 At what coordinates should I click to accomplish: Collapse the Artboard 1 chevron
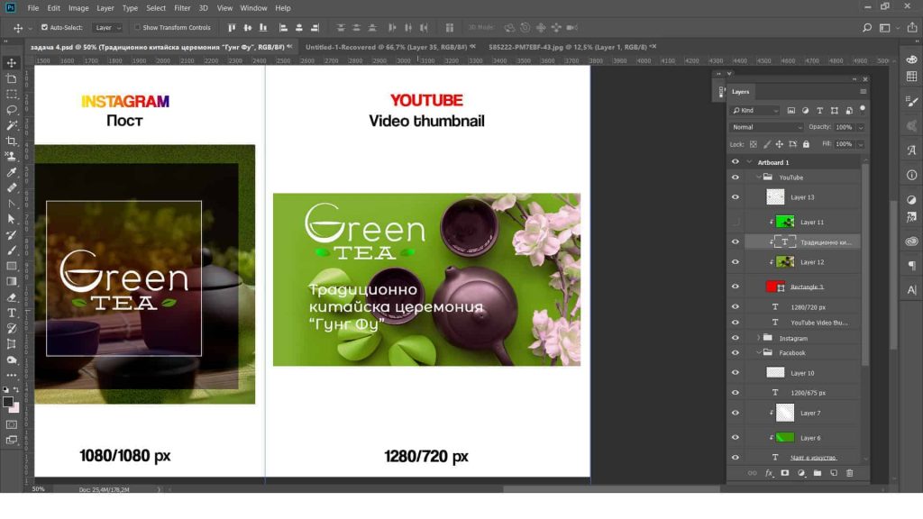749,162
